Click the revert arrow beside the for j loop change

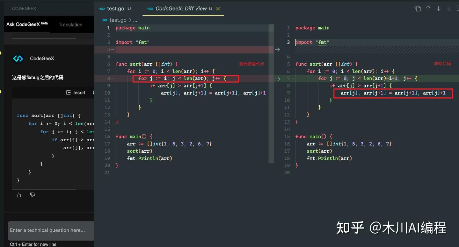pyautogui.click(x=278, y=79)
